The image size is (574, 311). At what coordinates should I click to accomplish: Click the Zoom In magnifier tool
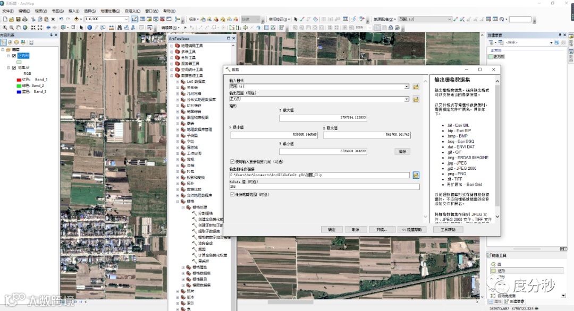click(x=5, y=28)
